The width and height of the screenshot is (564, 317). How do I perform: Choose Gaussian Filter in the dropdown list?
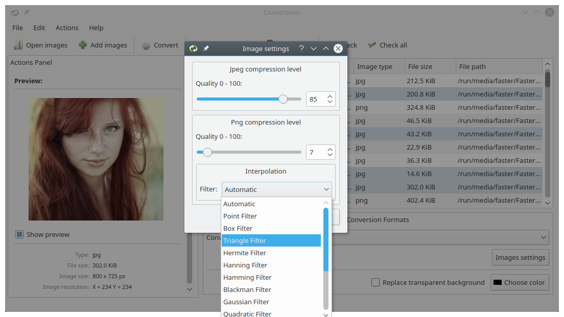click(246, 302)
